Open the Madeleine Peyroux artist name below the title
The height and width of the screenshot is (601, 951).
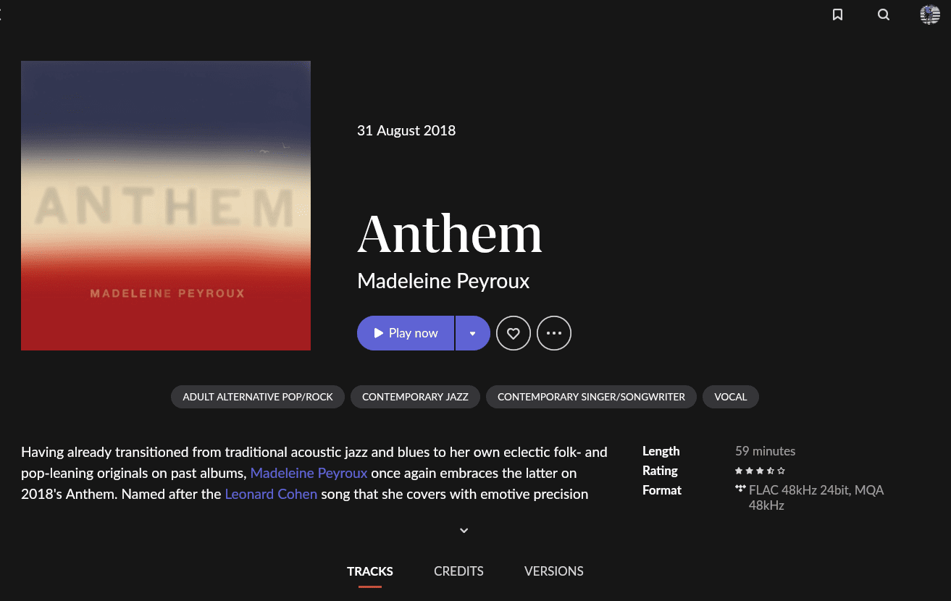point(443,281)
